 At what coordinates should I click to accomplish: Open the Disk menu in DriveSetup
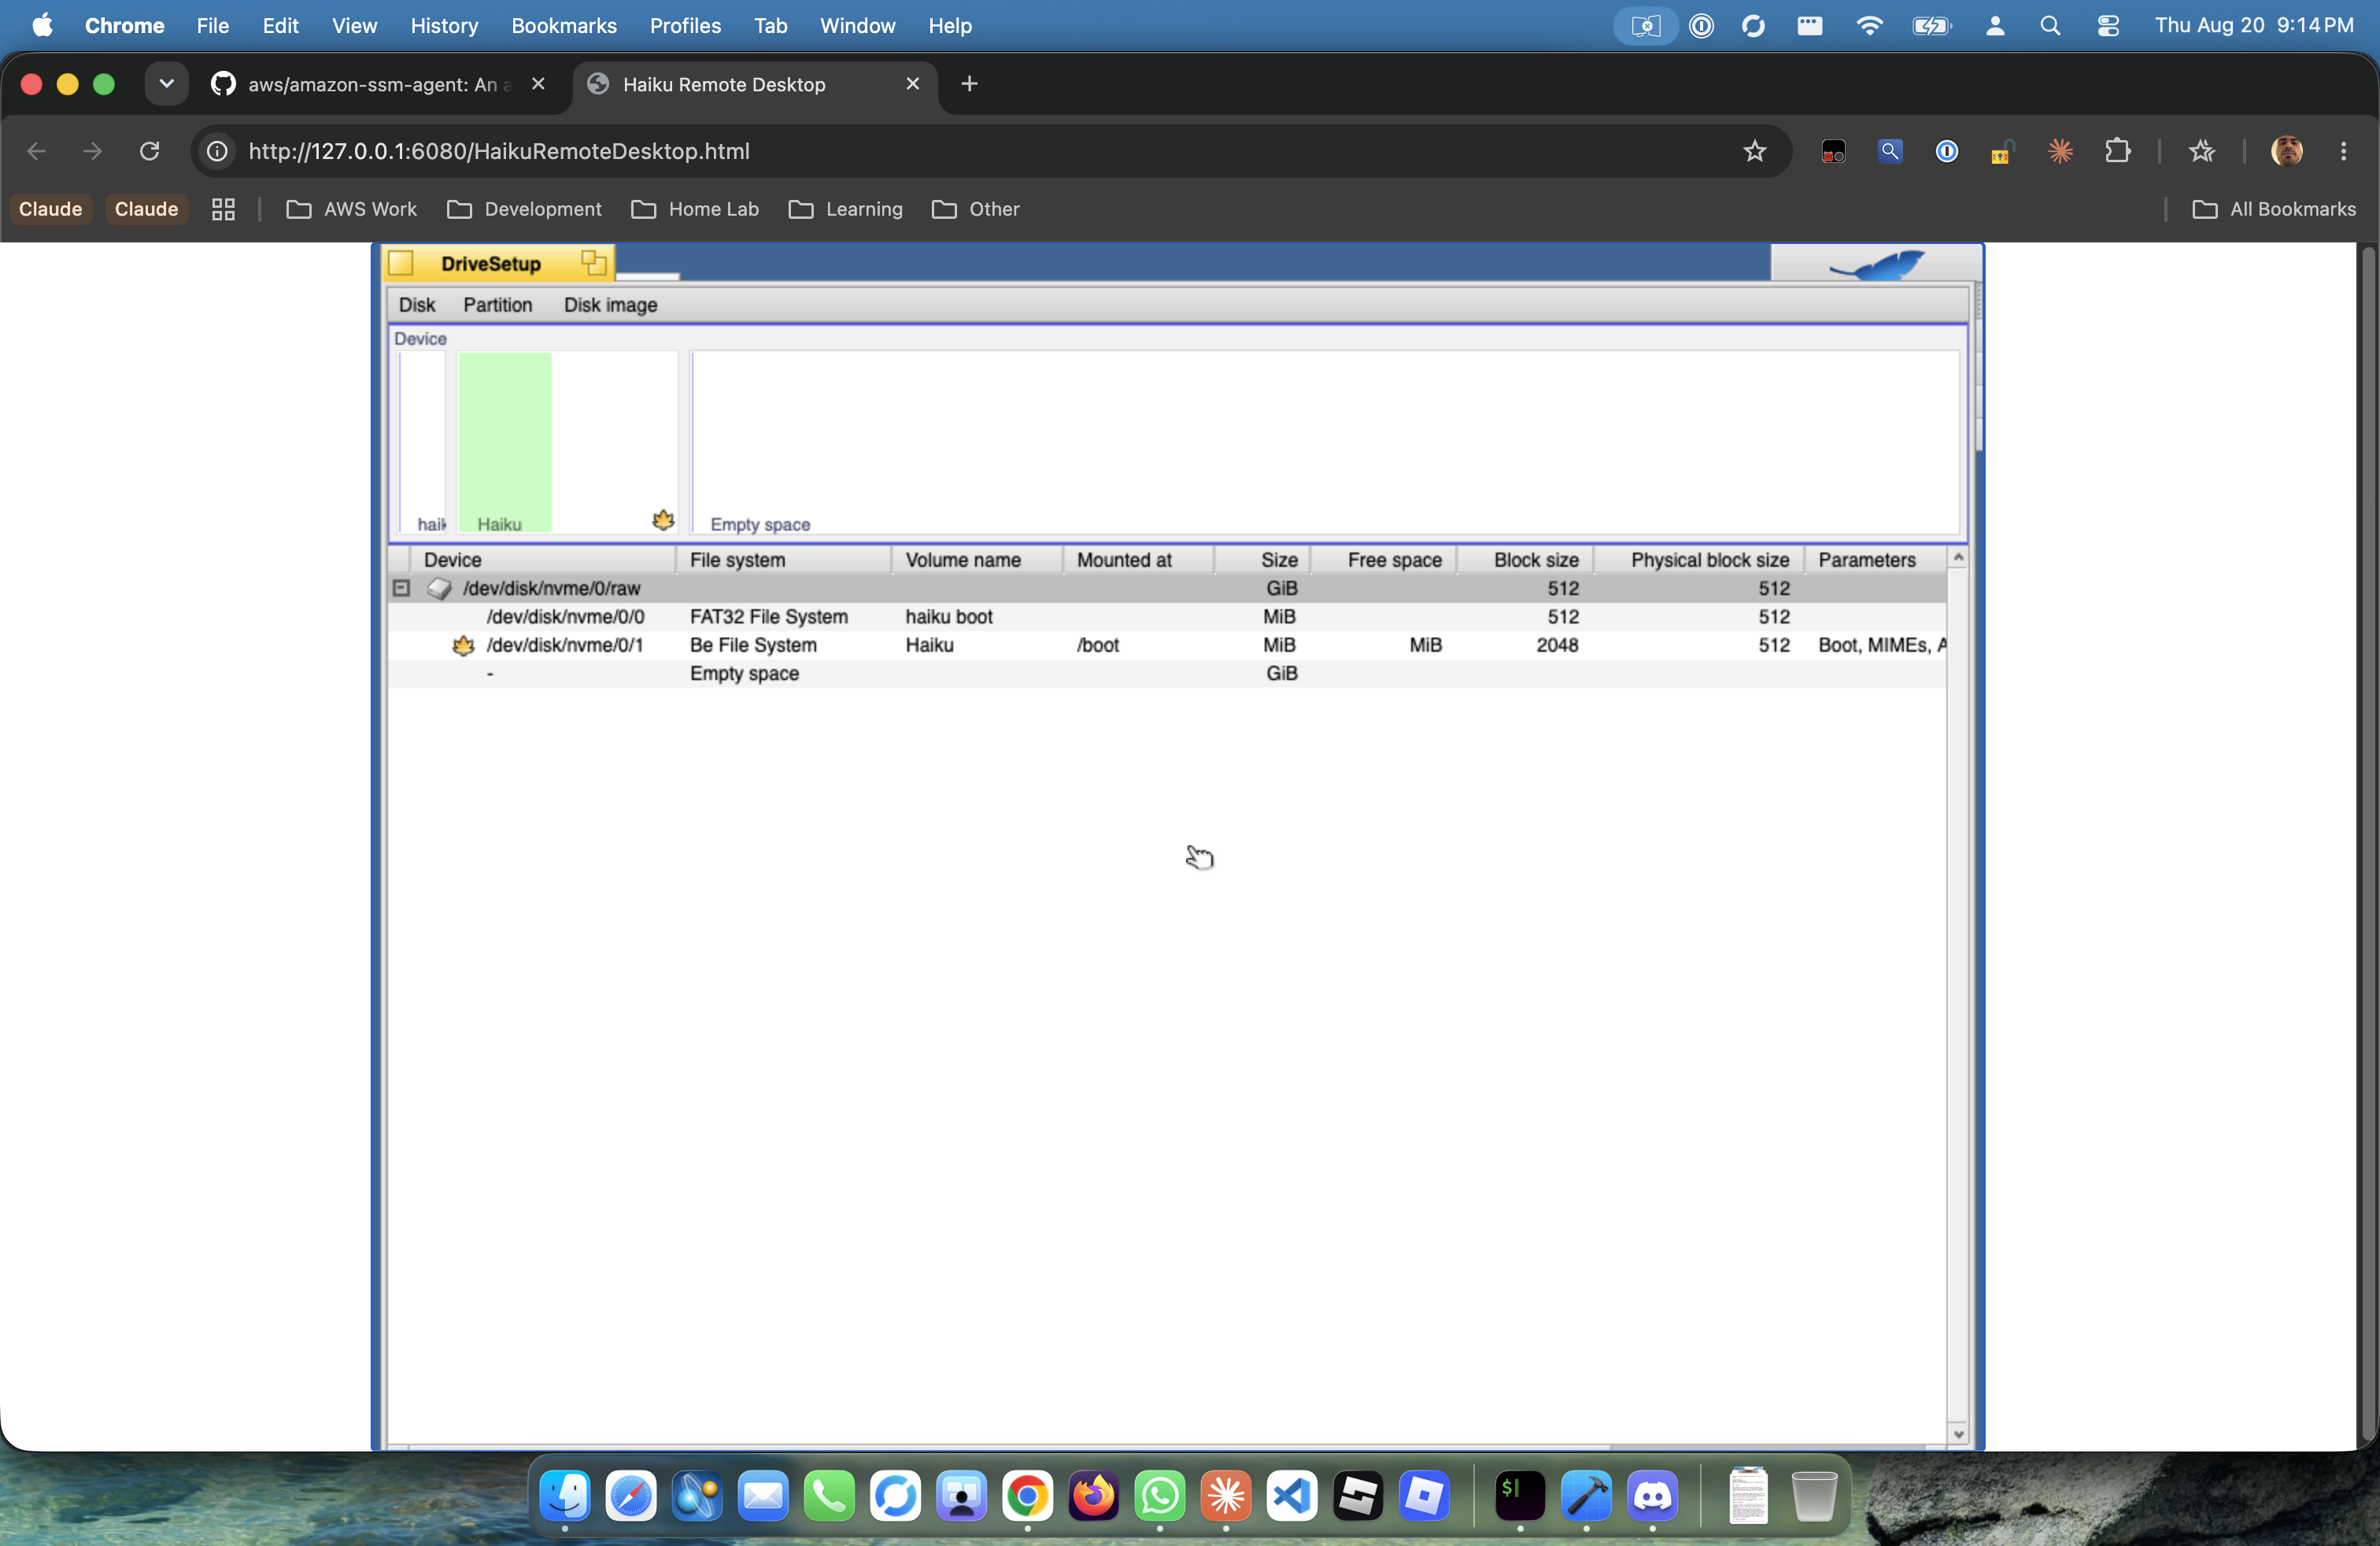416,305
